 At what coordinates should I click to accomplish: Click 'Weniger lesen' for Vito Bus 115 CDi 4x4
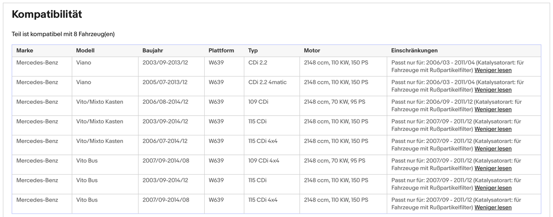click(493, 207)
